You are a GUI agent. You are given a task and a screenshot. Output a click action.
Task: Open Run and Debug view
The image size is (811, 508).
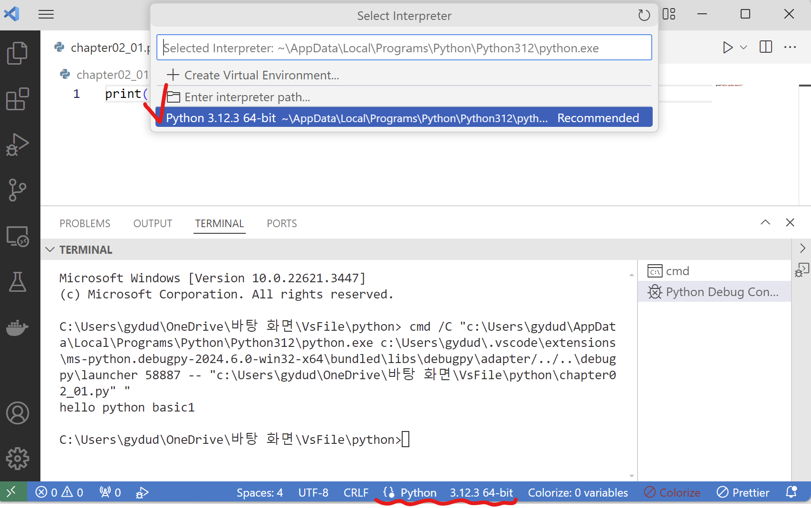click(x=18, y=144)
